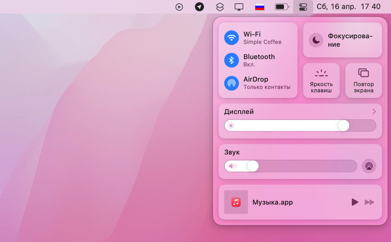This screenshot has height=242, width=391.
Task: Open the display menu bar icon
Action: coord(239,7)
